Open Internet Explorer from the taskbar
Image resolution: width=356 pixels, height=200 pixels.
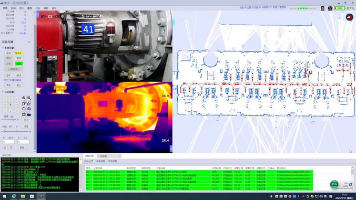[14, 196]
